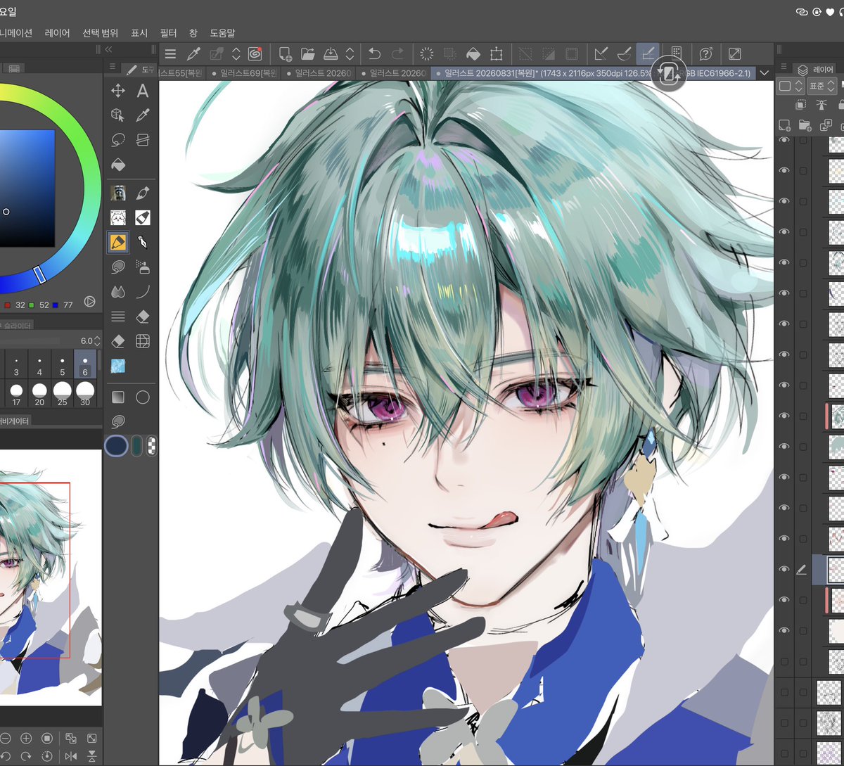Click the up-down arrows beside save icon

tap(350, 53)
